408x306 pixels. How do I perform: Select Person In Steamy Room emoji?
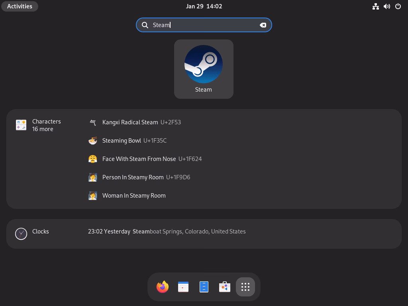coord(139,177)
